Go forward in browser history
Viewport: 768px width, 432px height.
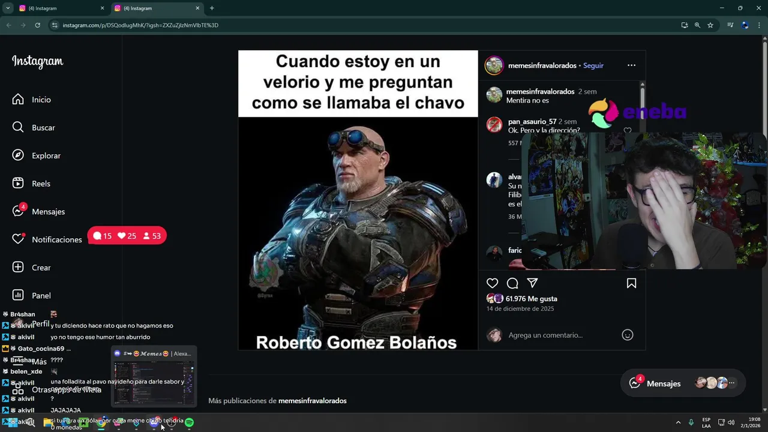pos(23,25)
